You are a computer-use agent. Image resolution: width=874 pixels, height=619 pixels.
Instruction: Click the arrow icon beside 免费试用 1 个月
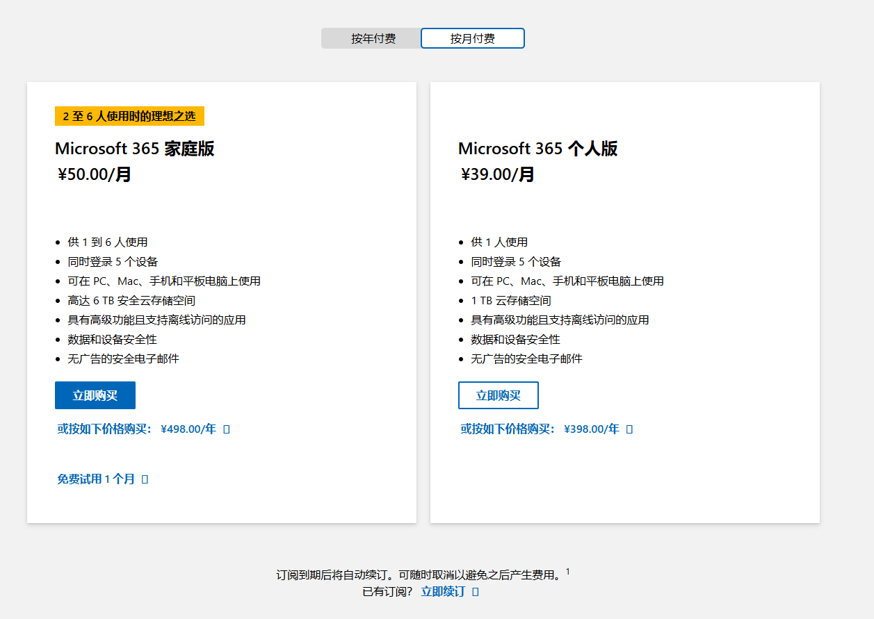(145, 479)
